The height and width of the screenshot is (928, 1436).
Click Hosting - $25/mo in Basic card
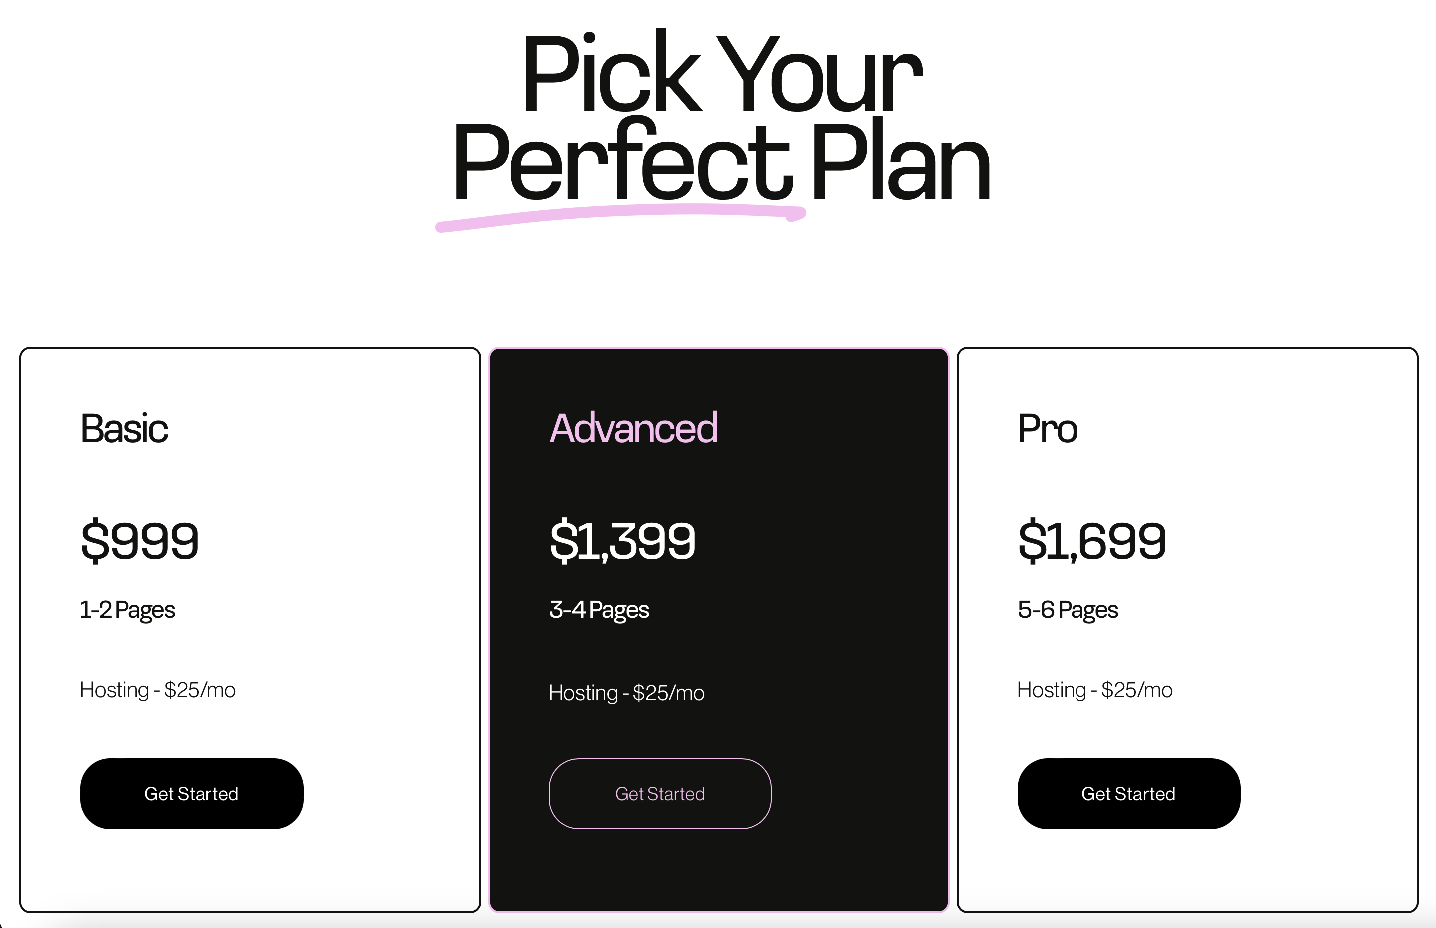[x=158, y=690]
